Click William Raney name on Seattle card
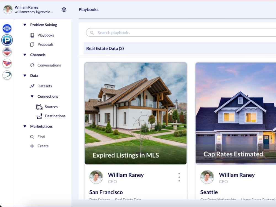276x207 pixels. click(237, 175)
